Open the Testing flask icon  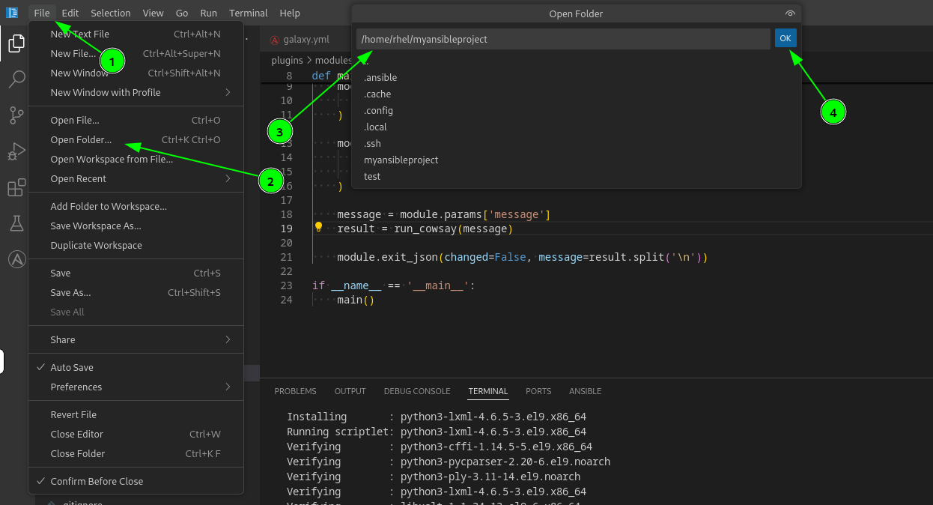click(x=16, y=223)
